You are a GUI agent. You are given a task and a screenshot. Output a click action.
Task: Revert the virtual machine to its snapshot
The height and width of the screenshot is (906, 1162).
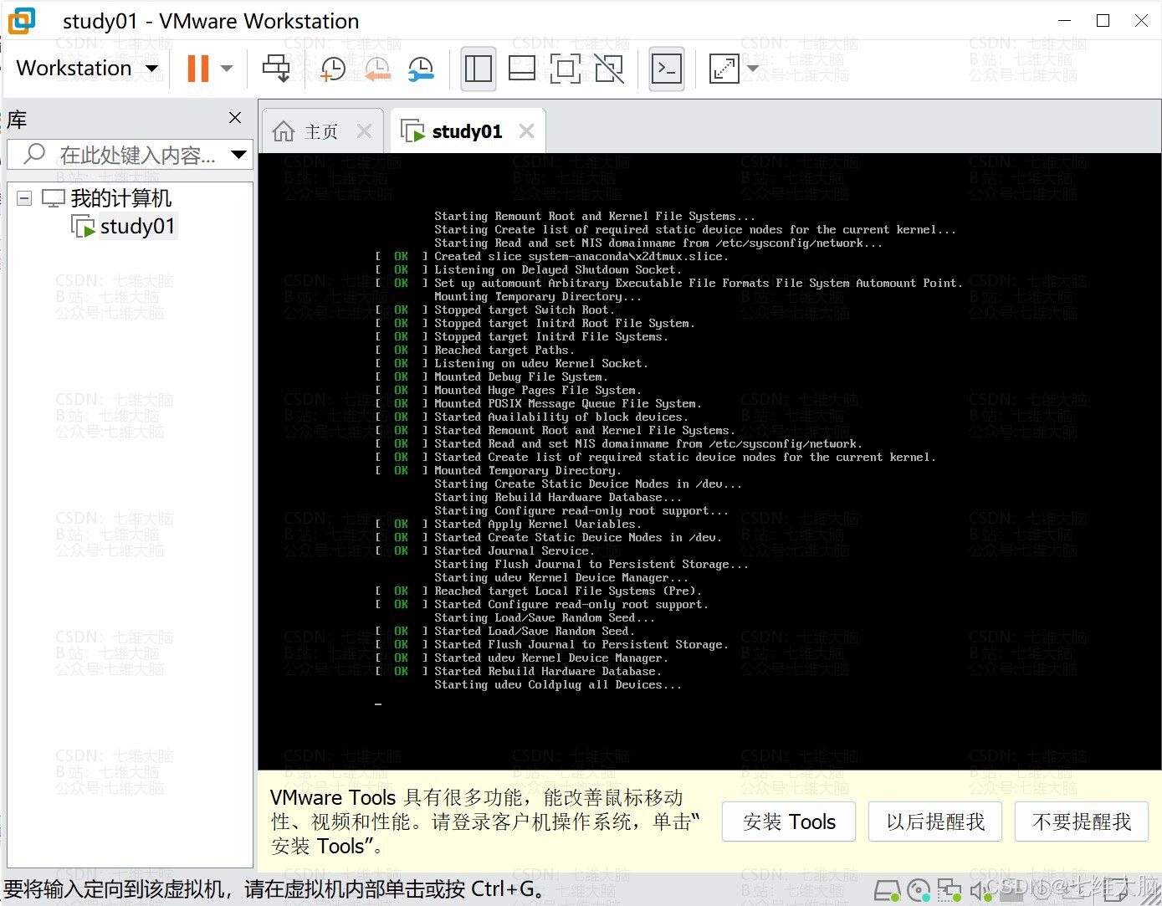pyautogui.click(x=377, y=69)
